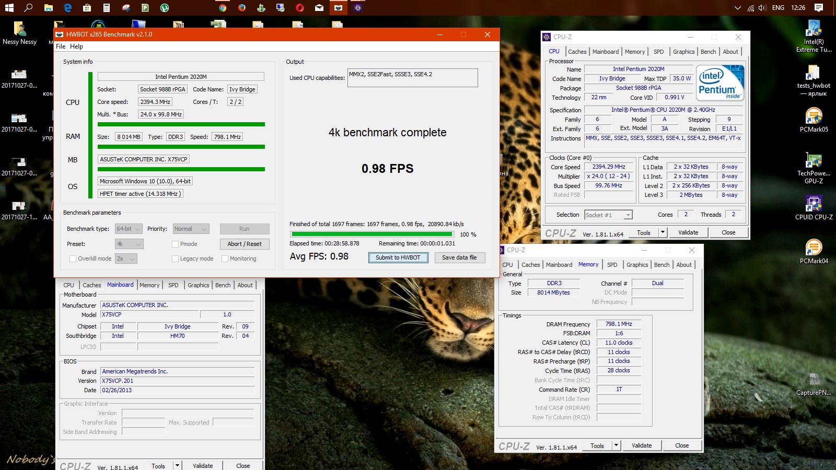Enable the Monitoring checkbox
Screen dimensions: 836x470
click(225, 258)
